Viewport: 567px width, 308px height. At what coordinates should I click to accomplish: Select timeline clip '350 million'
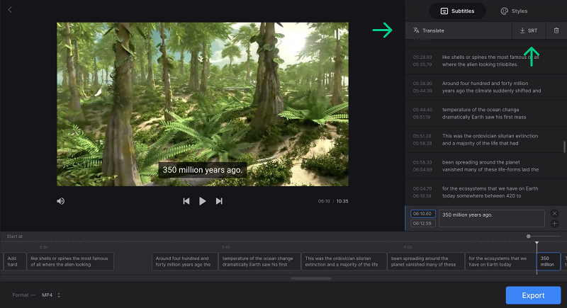549,261
